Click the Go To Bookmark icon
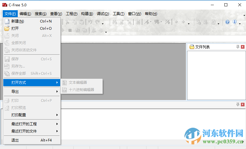The image size is (246, 149). click(x=157, y=22)
